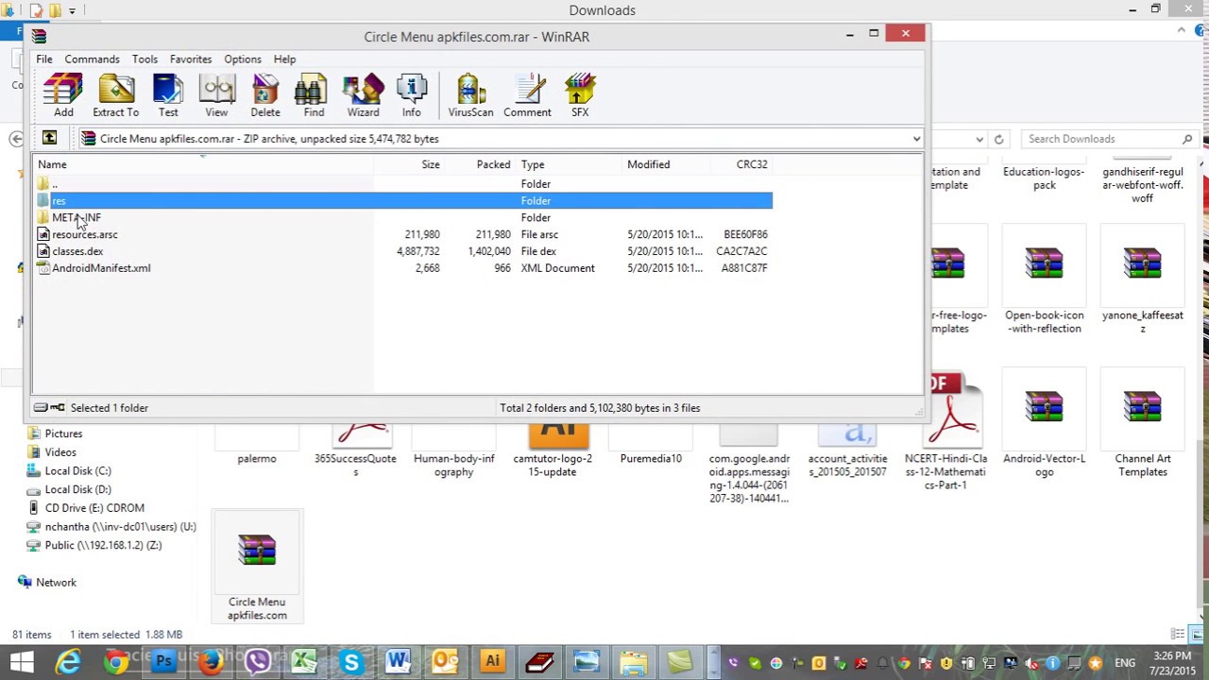1209x680 pixels.
Task: Open CD Drive (E:) CDROM
Action: [94, 508]
